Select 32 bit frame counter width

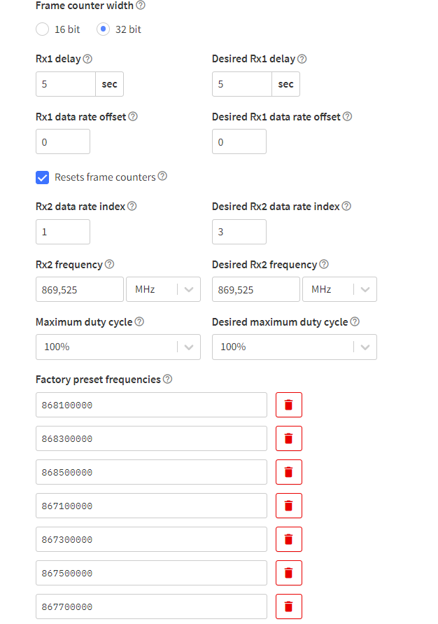click(x=103, y=29)
